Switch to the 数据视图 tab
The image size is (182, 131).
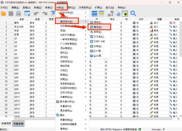[6, 124]
